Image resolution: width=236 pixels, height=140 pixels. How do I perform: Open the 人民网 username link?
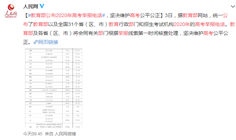click(x=30, y=6)
